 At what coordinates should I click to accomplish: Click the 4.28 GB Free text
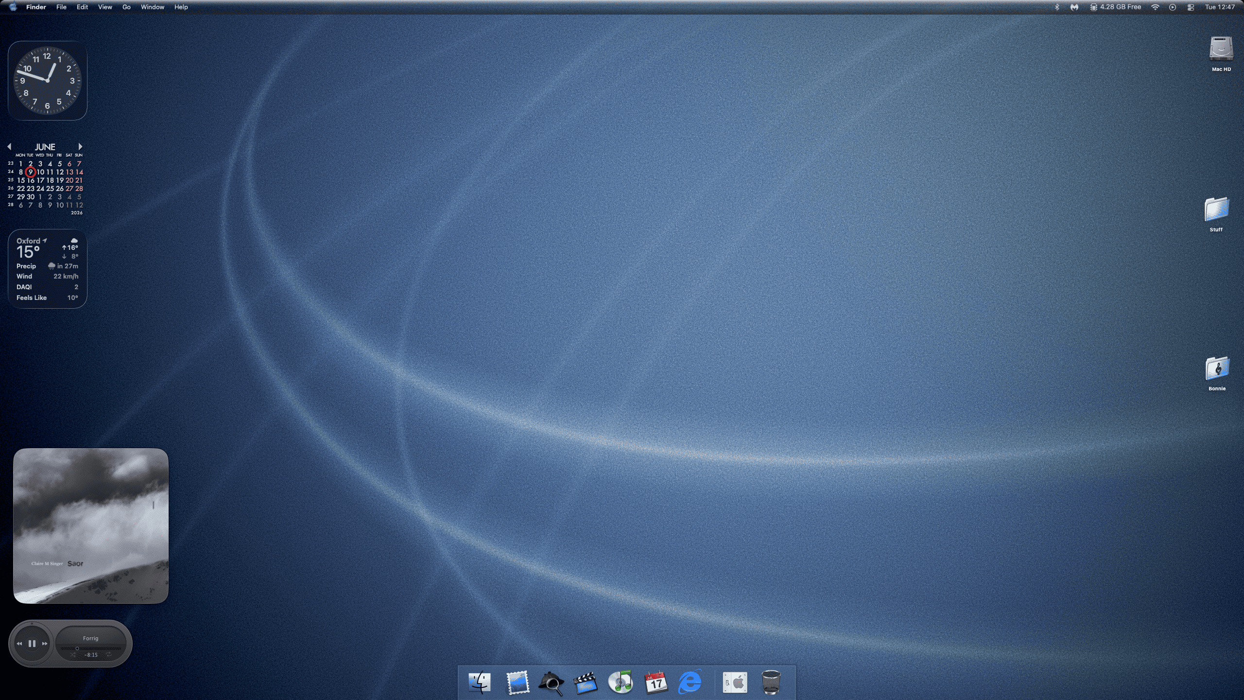pos(1121,7)
